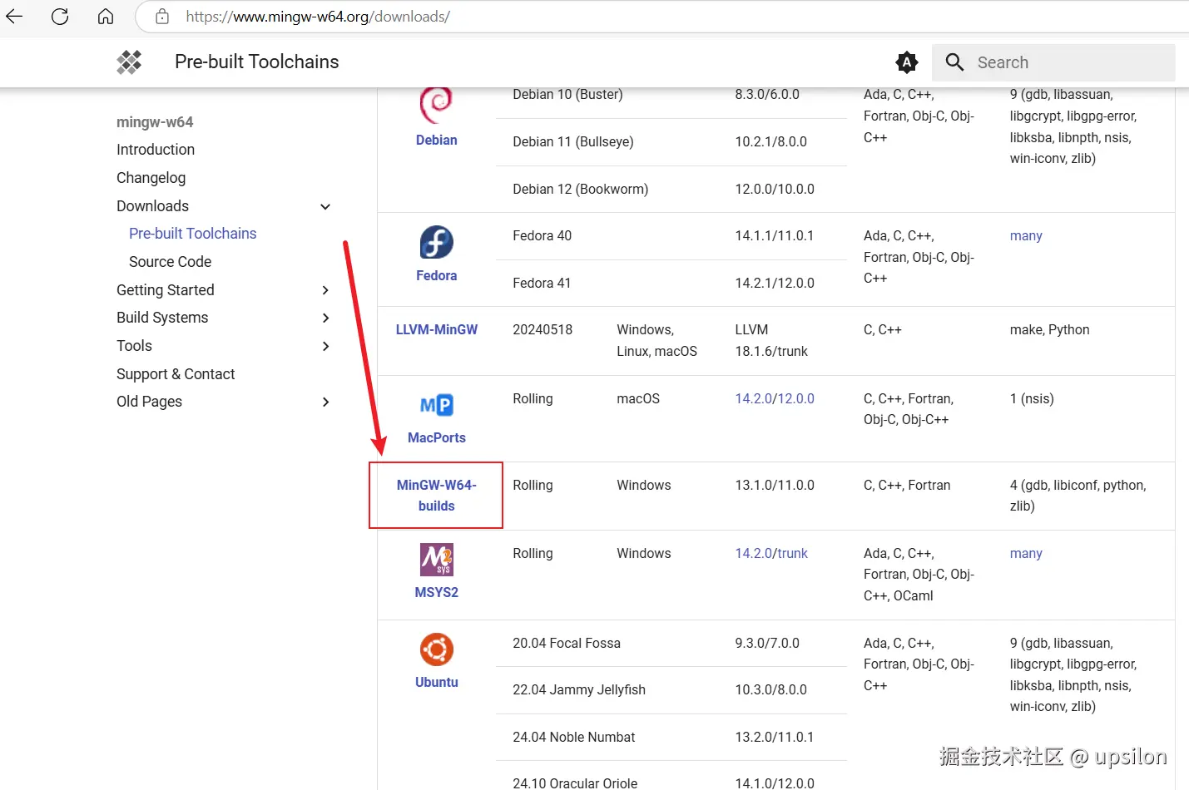Select the 10.2.1/8.0.0 version cell
Screen dimensions: 1189x790
(x=771, y=142)
